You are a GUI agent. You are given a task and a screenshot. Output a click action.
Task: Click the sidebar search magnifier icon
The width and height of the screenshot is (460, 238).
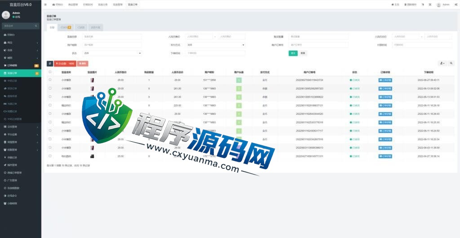coord(36,26)
